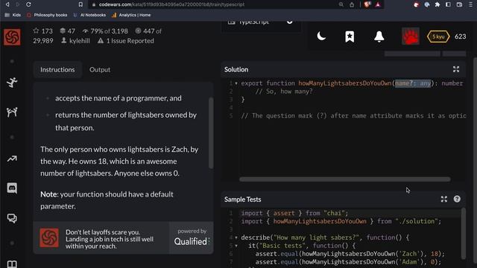Viewport: 477px width, 268px height.
Task: Click the share icon in the address bar
Action: point(352,4)
